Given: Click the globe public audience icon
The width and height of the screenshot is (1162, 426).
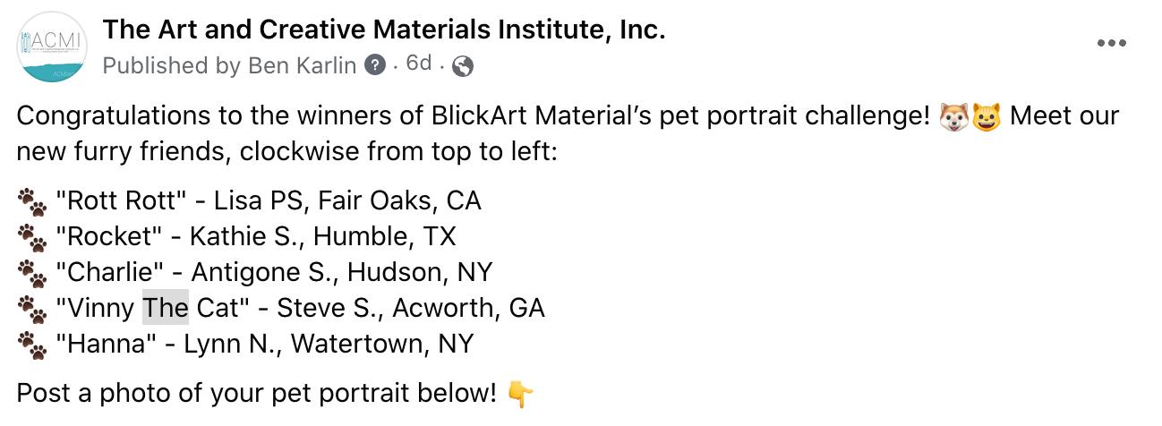Looking at the screenshot, I should (x=463, y=65).
